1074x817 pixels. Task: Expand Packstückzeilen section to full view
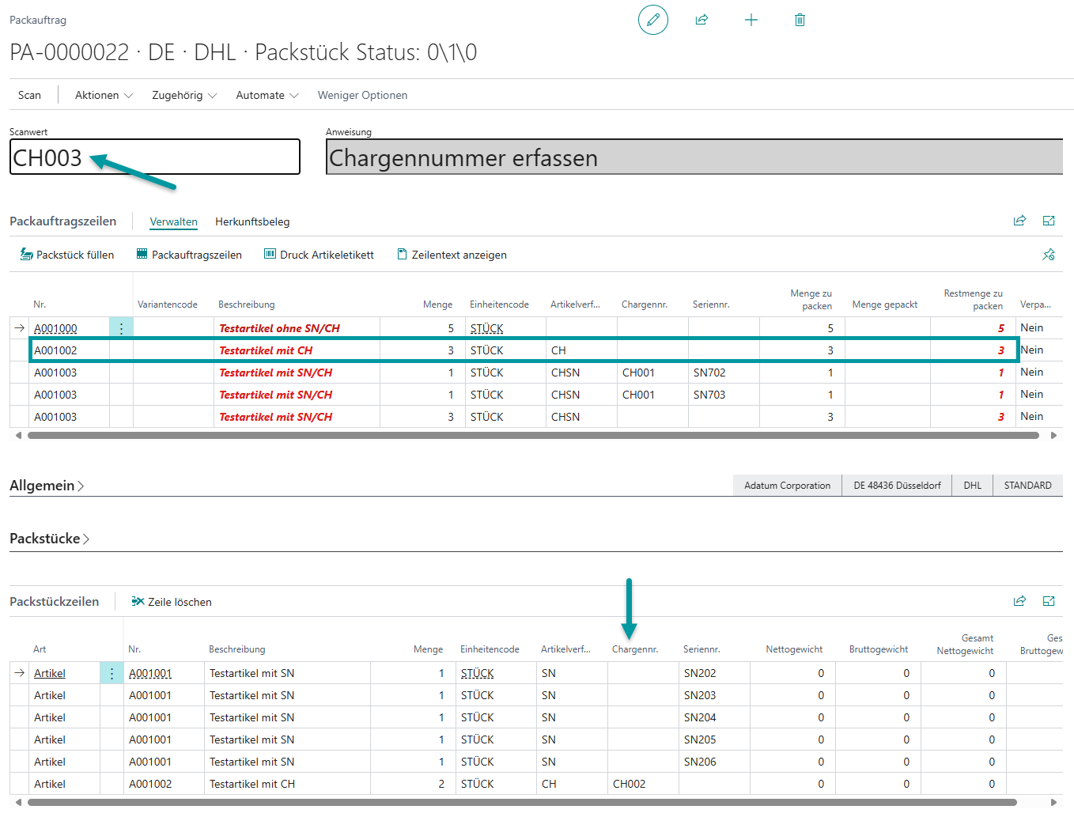(x=1049, y=601)
